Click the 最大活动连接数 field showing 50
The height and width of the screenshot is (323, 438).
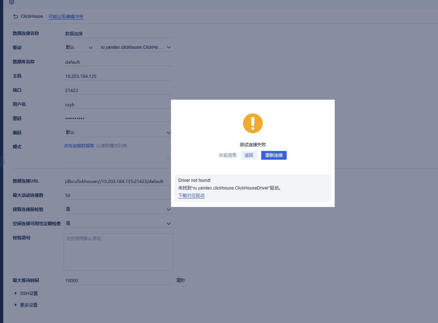tap(117, 195)
